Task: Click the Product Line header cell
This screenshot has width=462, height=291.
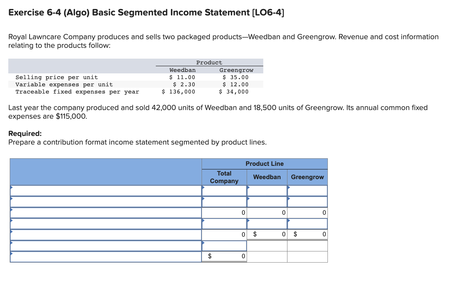Action: 264,164
